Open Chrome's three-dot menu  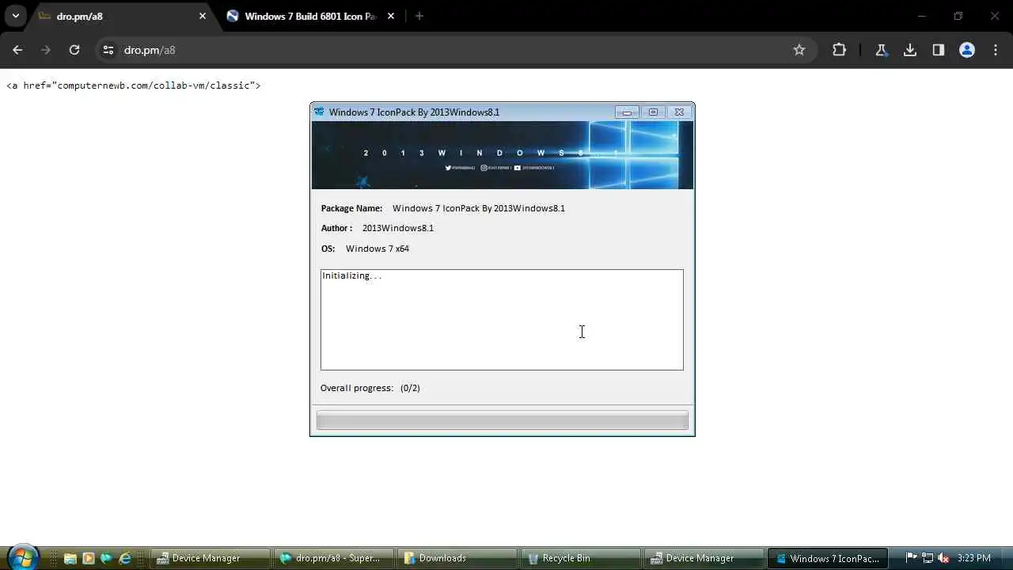click(x=995, y=50)
